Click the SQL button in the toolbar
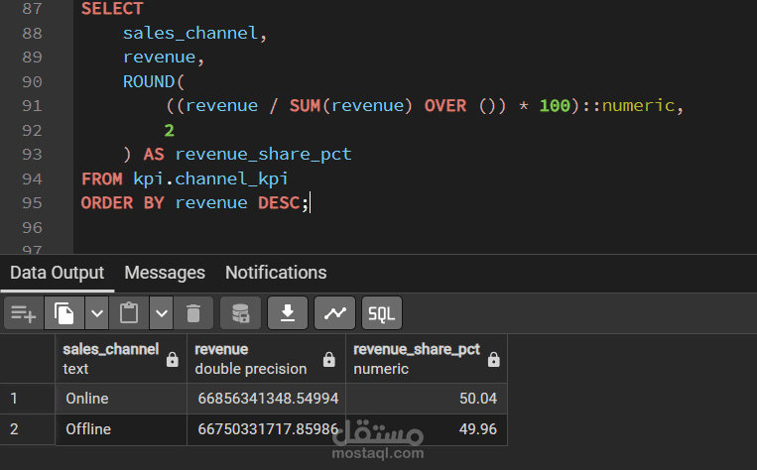This screenshot has height=470, width=757. pyautogui.click(x=381, y=313)
